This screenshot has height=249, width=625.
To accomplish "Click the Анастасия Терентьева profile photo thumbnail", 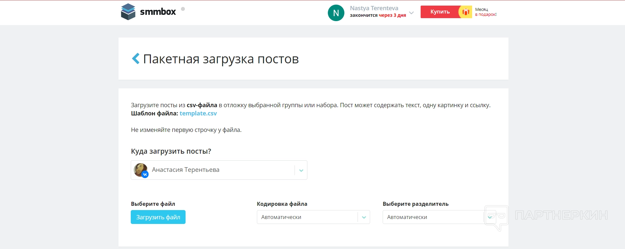I will pyautogui.click(x=140, y=169).
